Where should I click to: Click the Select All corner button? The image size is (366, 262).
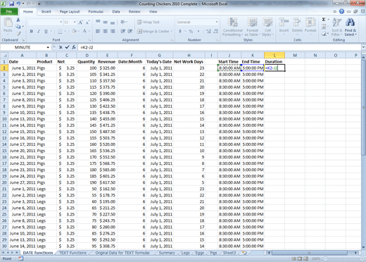point(4,56)
